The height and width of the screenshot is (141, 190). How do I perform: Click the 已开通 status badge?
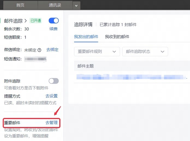click(x=36, y=21)
